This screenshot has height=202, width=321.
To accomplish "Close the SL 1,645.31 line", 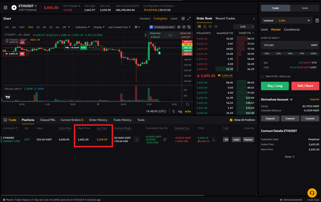I will 27,54.
